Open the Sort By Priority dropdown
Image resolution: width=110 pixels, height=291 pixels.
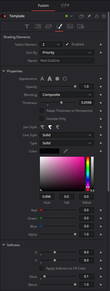click(x=67, y=52)
